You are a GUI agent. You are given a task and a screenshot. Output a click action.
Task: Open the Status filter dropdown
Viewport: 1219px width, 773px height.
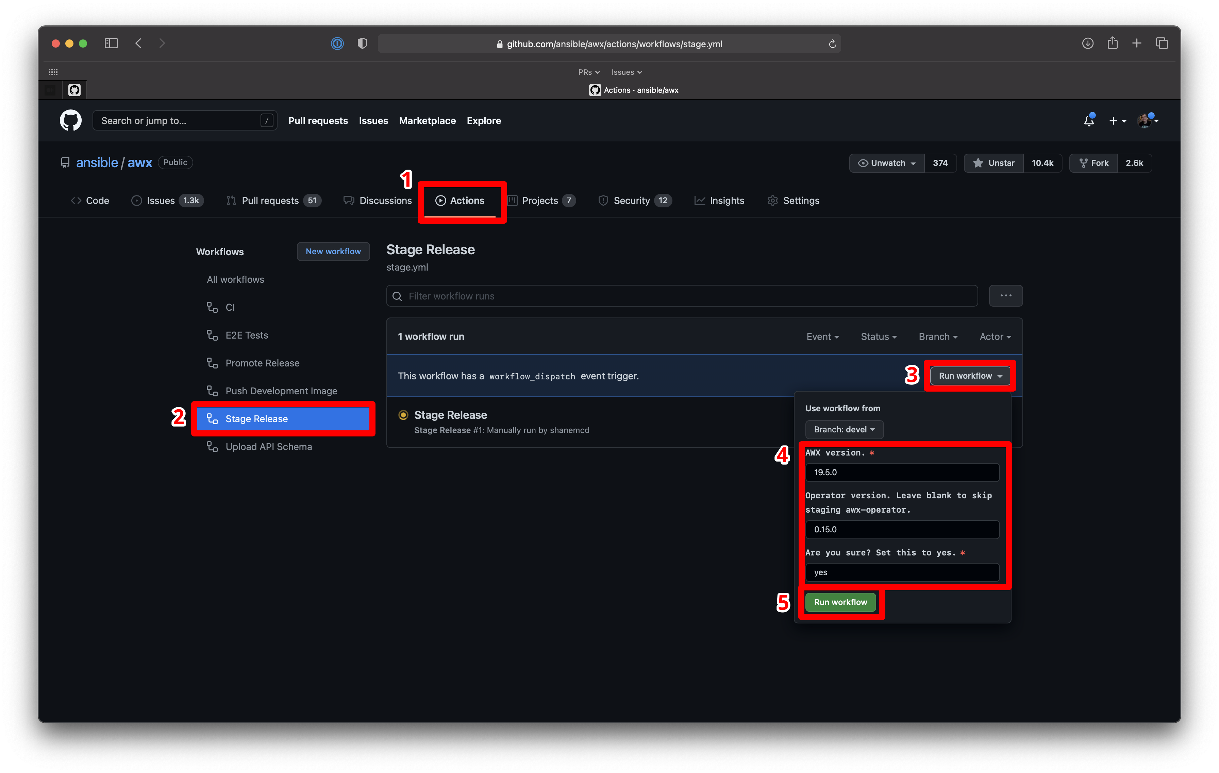pyautogui.click(x=878, y=337)
